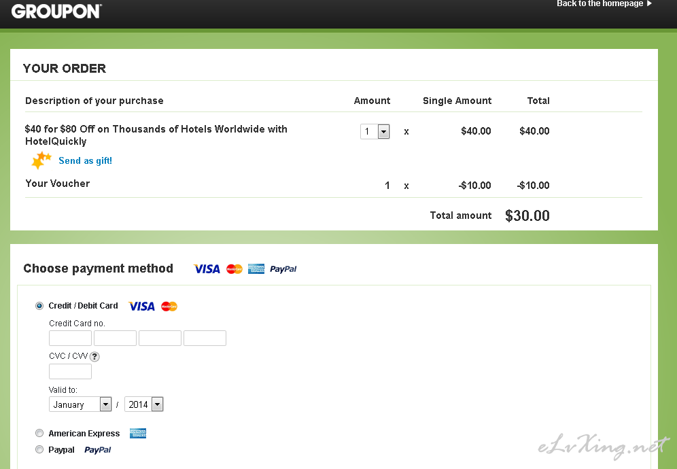This screenshot has height=469, width=677.
Task: Click the Visa logo next to Credit / Debit Card
Action: coord(141,306)
